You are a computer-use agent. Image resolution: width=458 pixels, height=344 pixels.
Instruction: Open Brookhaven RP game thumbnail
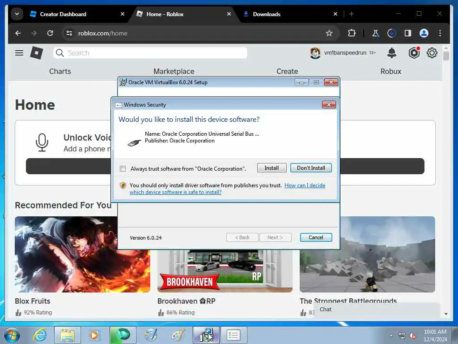(x=225, y=271)
